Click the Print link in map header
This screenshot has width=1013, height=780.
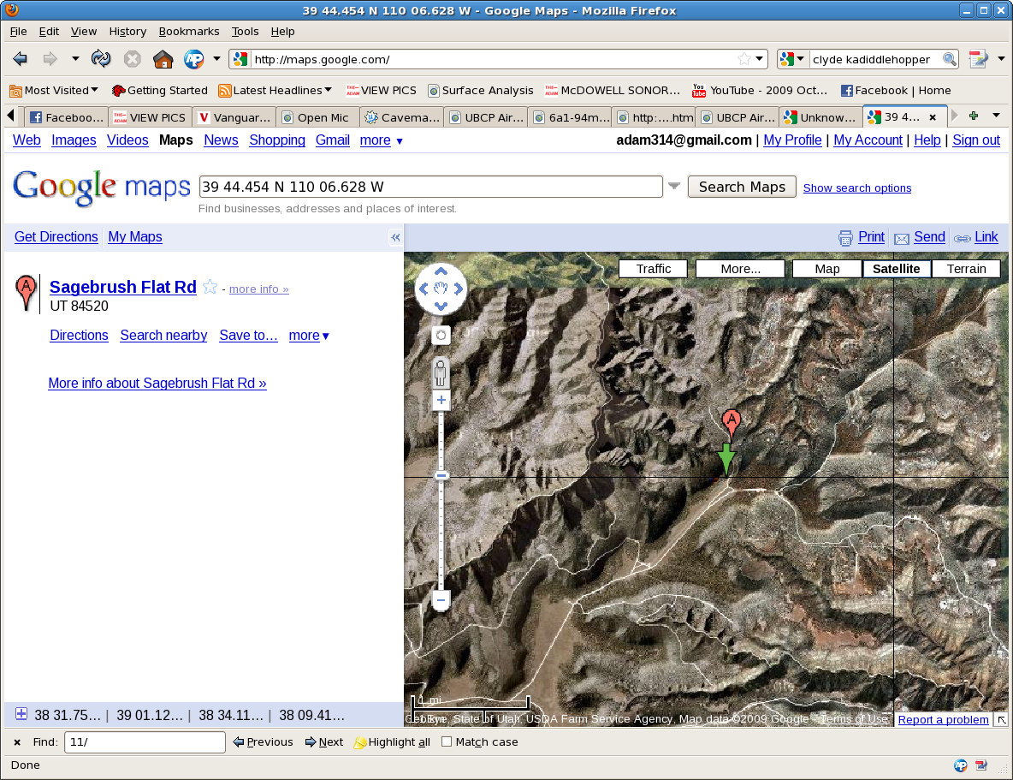(870, 237)
